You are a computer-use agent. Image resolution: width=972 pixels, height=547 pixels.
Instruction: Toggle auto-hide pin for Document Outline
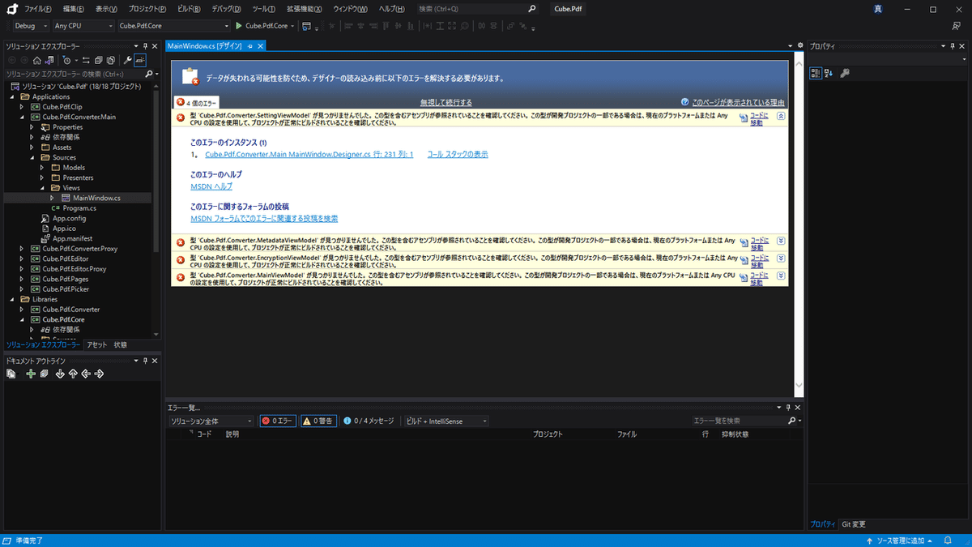point(145,361)
